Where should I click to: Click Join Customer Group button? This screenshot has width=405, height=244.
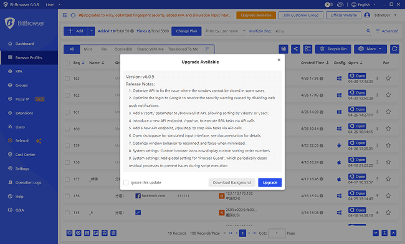tap(301, 15)
